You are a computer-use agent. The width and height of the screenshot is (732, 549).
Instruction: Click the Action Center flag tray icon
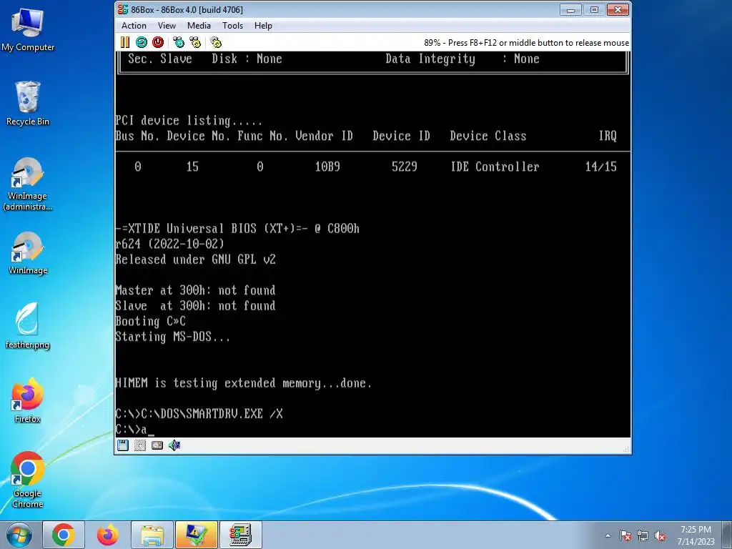click(625, 535)
